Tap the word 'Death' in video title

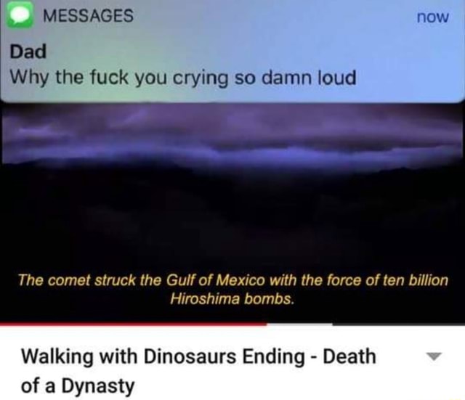(x=349, y=356)
